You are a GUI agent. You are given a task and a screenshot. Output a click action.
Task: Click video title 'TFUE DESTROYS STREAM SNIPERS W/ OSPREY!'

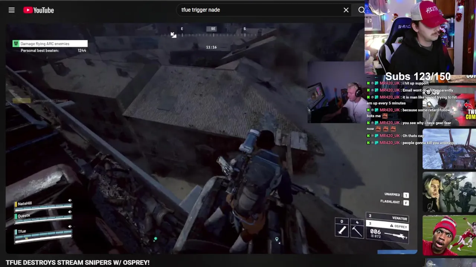(x=78, y=263)
